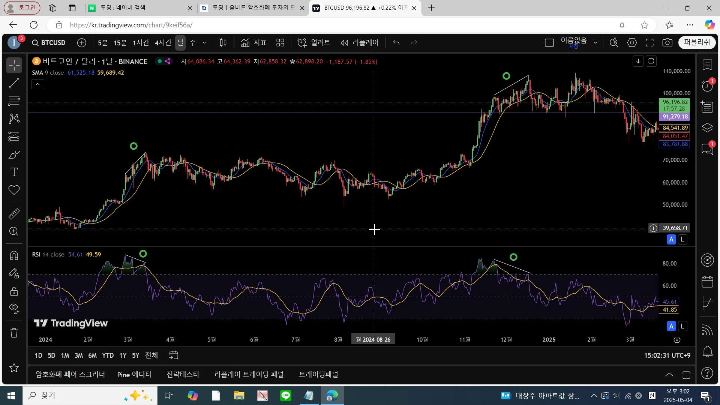Open the candlestick chart type selector
Viewport: 720px width, 405px height.
pyautogui.click(x=223, y=43)
